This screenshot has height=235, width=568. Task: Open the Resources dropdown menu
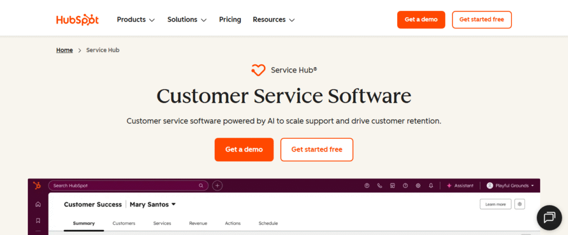tap(273, 20)
